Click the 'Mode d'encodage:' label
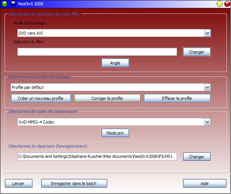Screen dimensions: 231x194 (30, 23)
